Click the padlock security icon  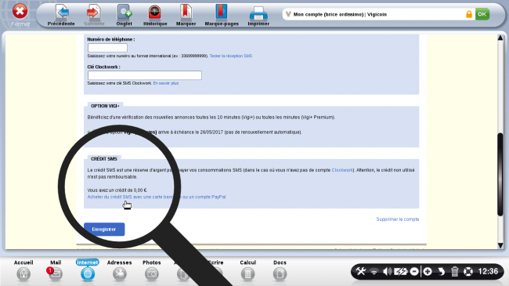point(469,14)
